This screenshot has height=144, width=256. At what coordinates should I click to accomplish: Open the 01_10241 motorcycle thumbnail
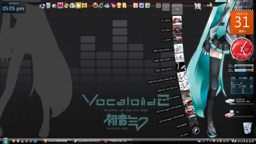(177, 20)
